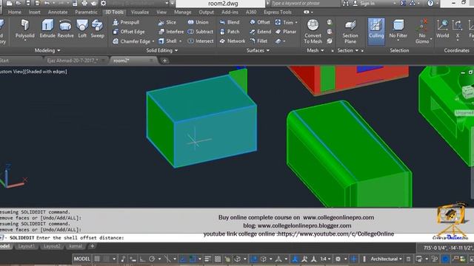
Task: Run the Interfere check tool
Action: [171, 31]
